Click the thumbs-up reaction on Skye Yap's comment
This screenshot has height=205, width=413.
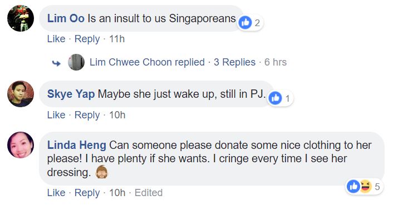pos(275,98)
